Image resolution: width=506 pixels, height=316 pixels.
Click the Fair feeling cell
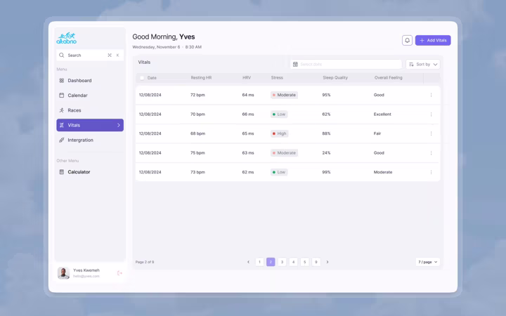[x=377, y=133]
